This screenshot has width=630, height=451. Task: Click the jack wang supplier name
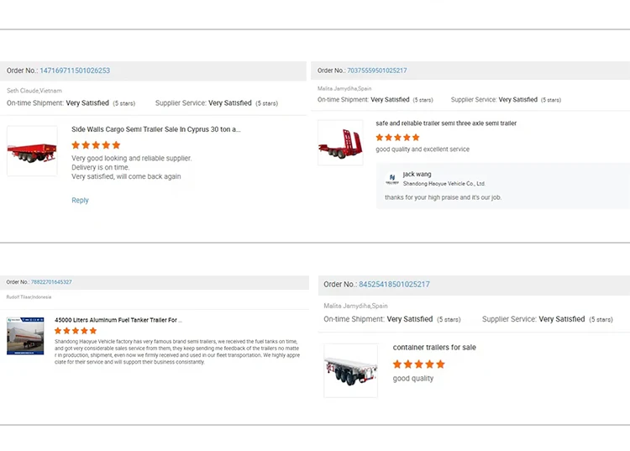click(417, 175)
